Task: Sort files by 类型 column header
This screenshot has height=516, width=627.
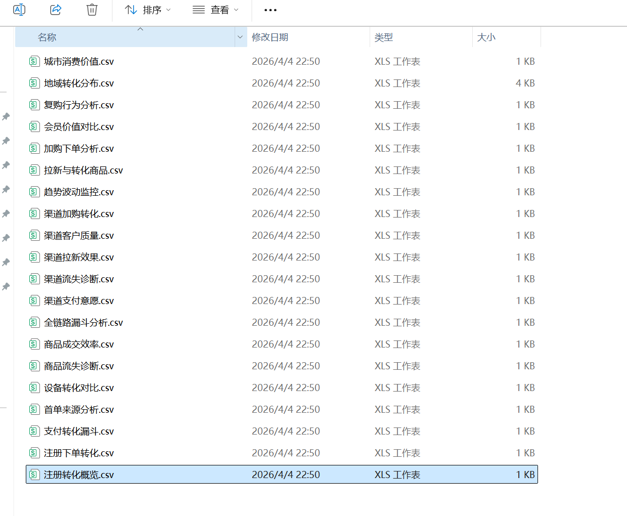Action: point(384,37)
